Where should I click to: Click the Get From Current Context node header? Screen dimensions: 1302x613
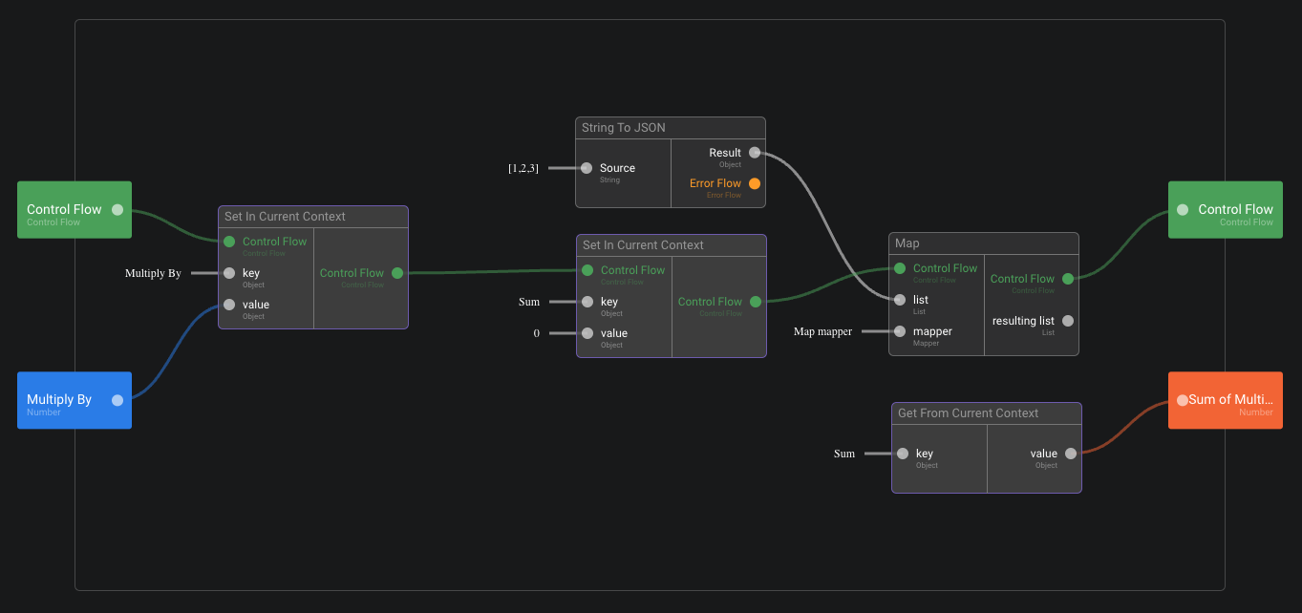(968, 413)
